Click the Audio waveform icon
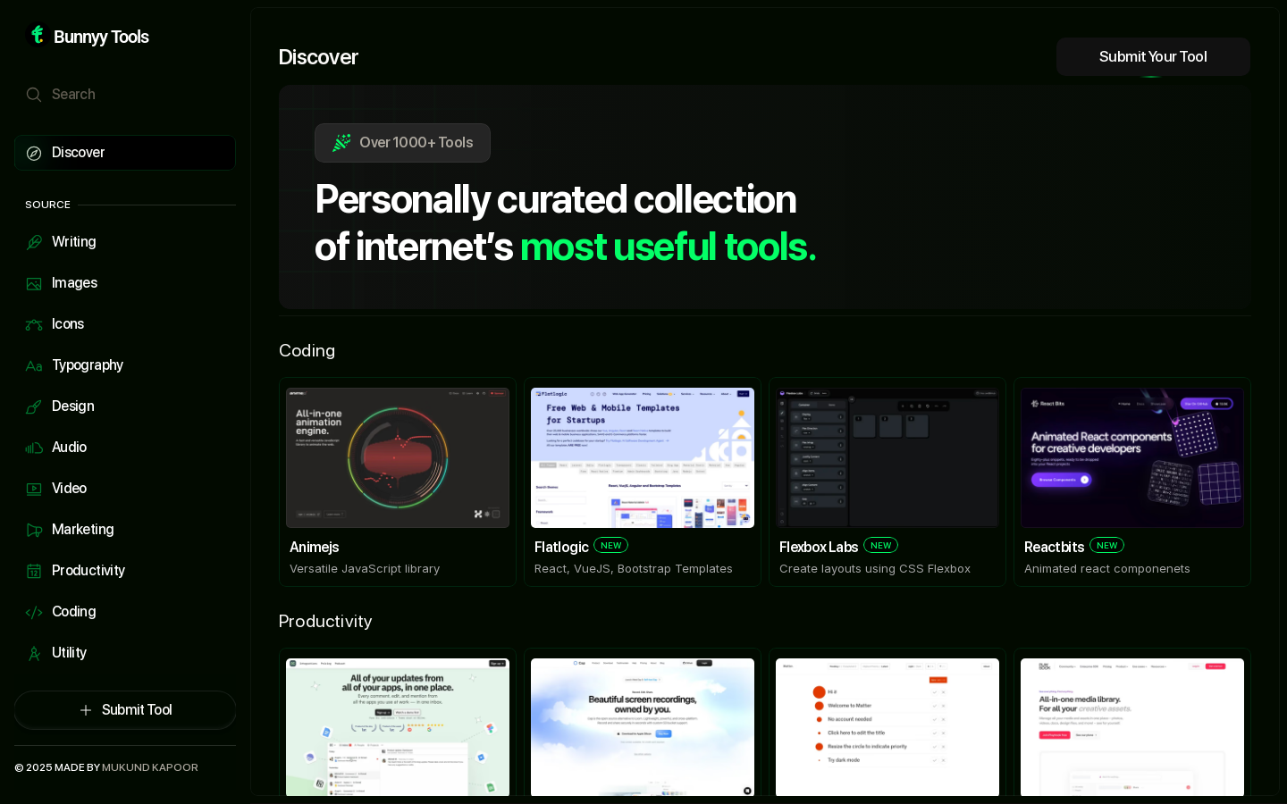 [34, 448]
